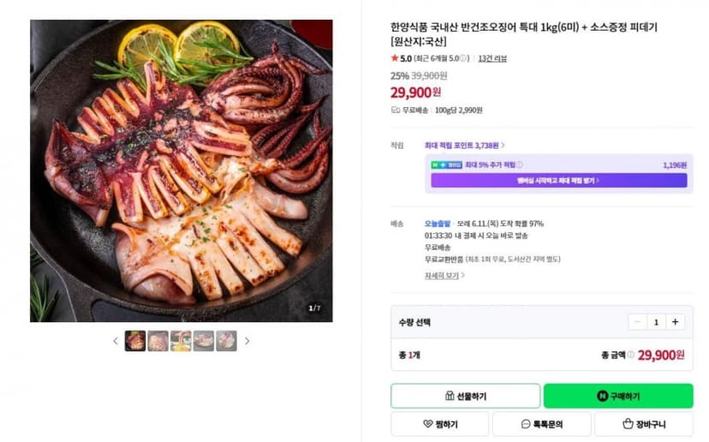Click the 선물하기 gift button

(x=465, y=396)
